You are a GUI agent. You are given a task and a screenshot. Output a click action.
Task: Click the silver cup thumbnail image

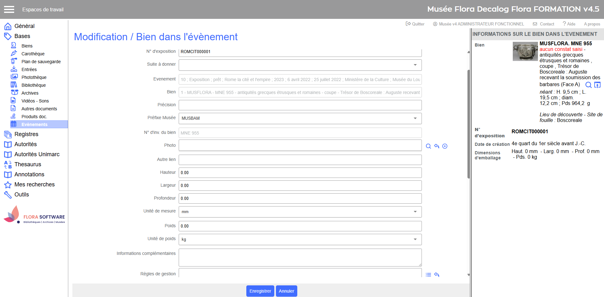click(525, 51)
